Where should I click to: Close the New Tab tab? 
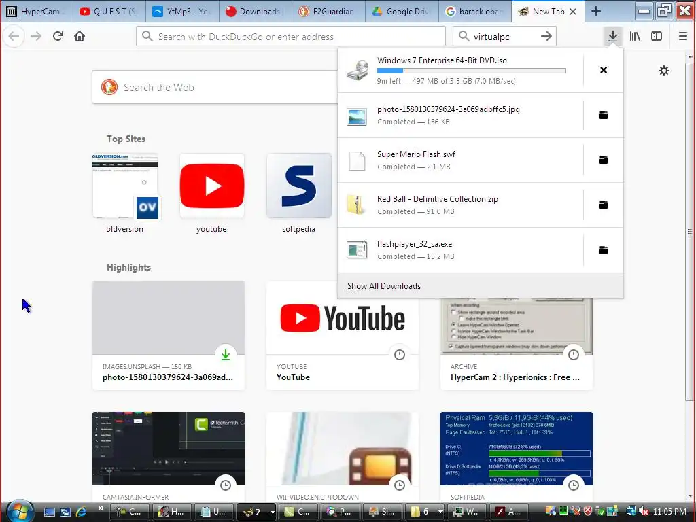click(x=573, y=12)
